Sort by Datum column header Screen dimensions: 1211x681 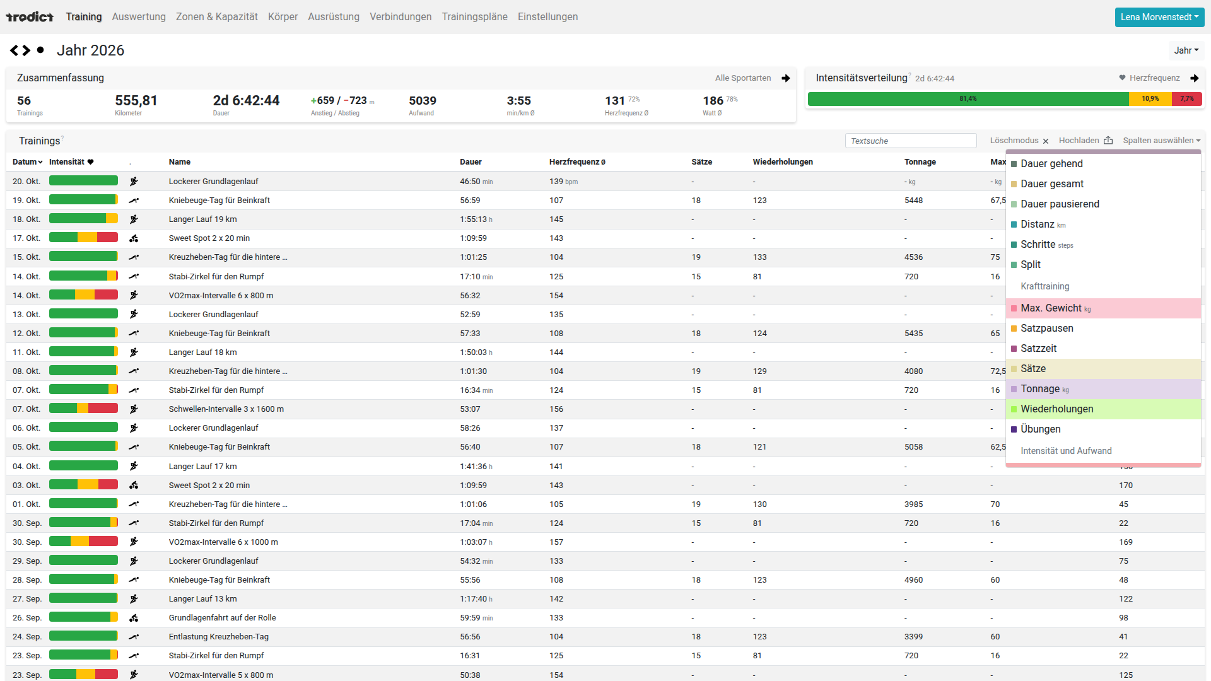tap(27, 162)
